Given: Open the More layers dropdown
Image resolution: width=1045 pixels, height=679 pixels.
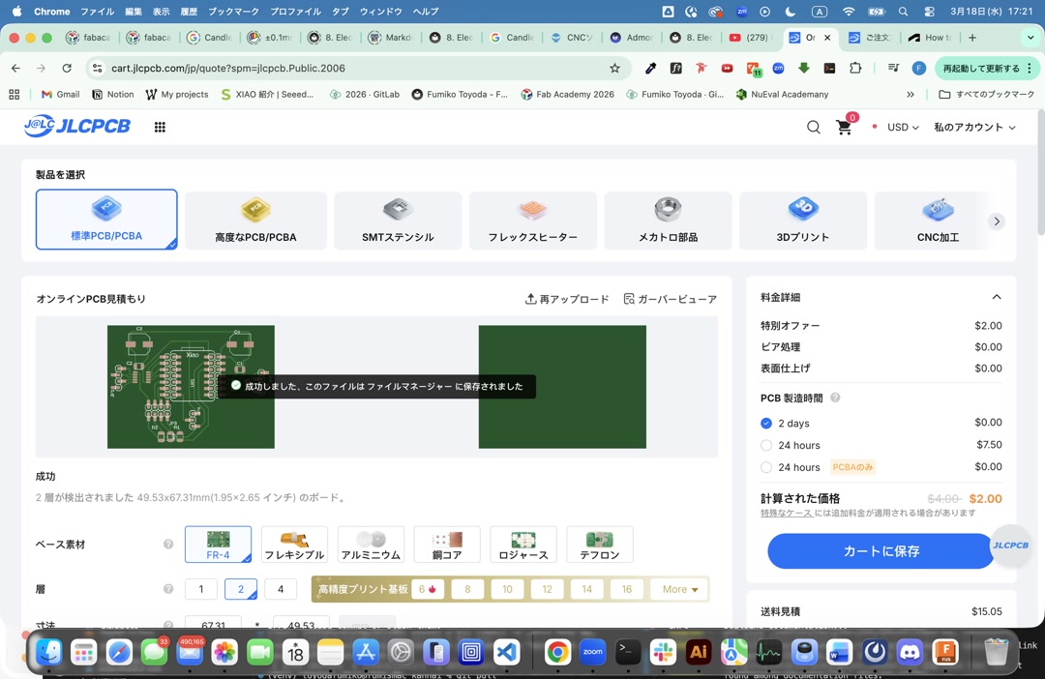Looking at the screenshot, I should pyautogui.click(x=678, y=589).
